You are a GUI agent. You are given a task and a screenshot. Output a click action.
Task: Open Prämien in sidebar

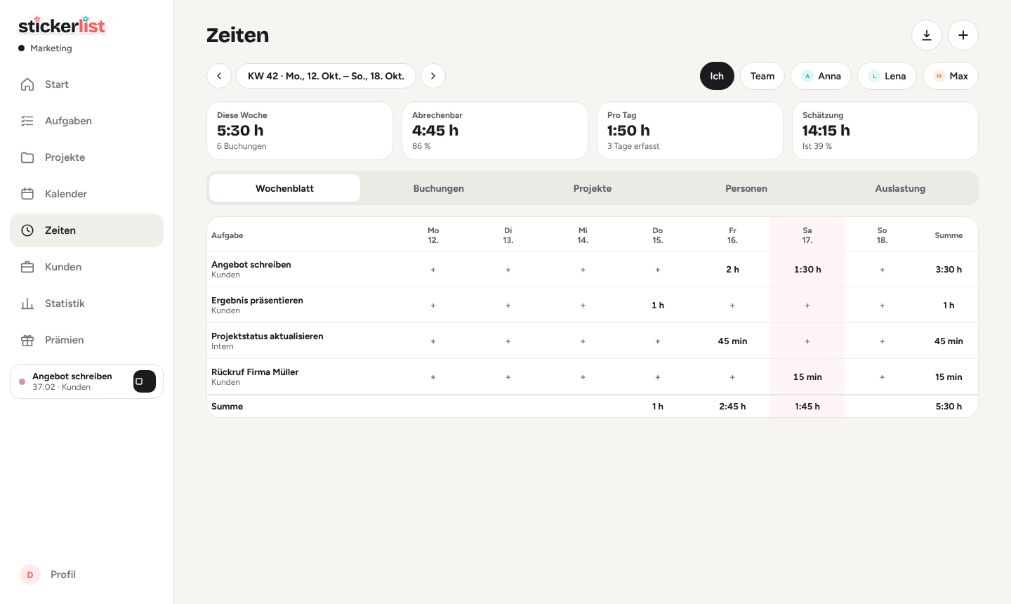point(86,340)
